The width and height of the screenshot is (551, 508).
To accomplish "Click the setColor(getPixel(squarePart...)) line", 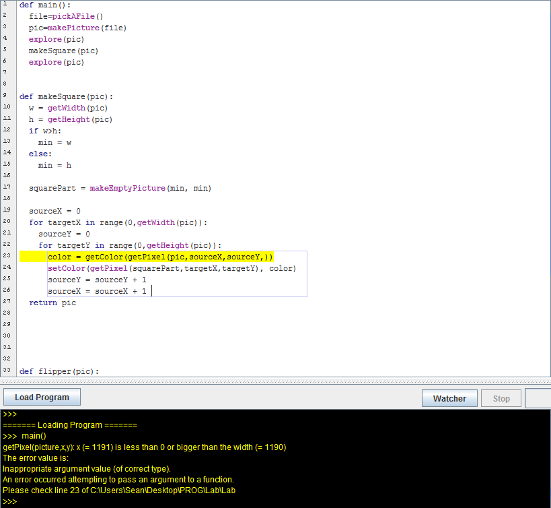I will tap(172, 268).
